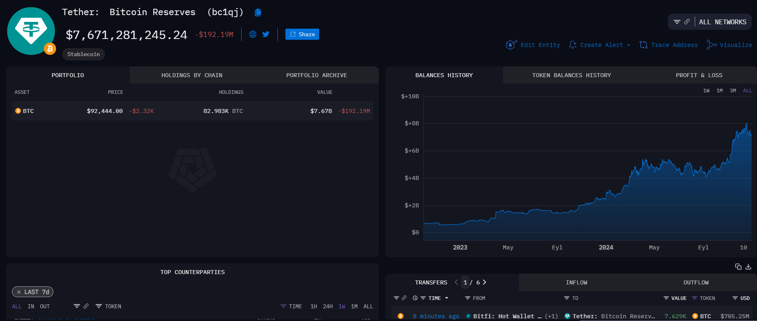Click Create Alert +
This screenshot has height=321, width=757.
(600, 45)
